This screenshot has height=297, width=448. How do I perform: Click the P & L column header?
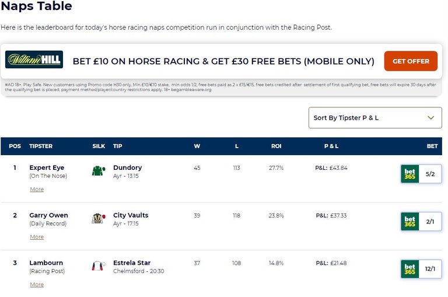(x=331, y=146)
